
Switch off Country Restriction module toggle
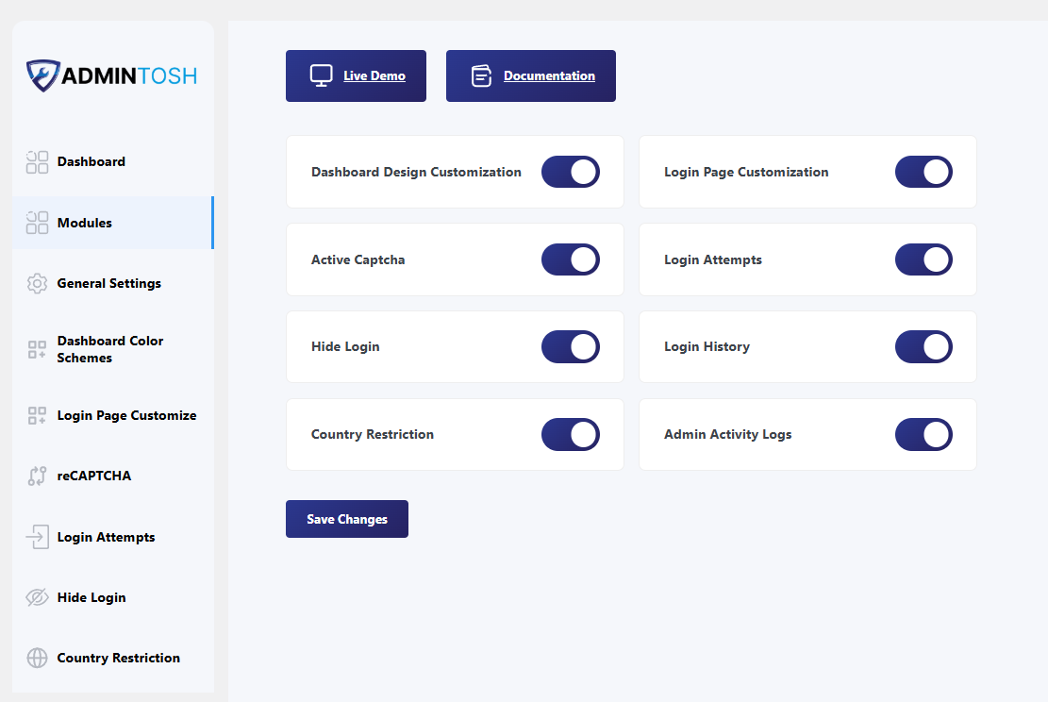point(570,435)
